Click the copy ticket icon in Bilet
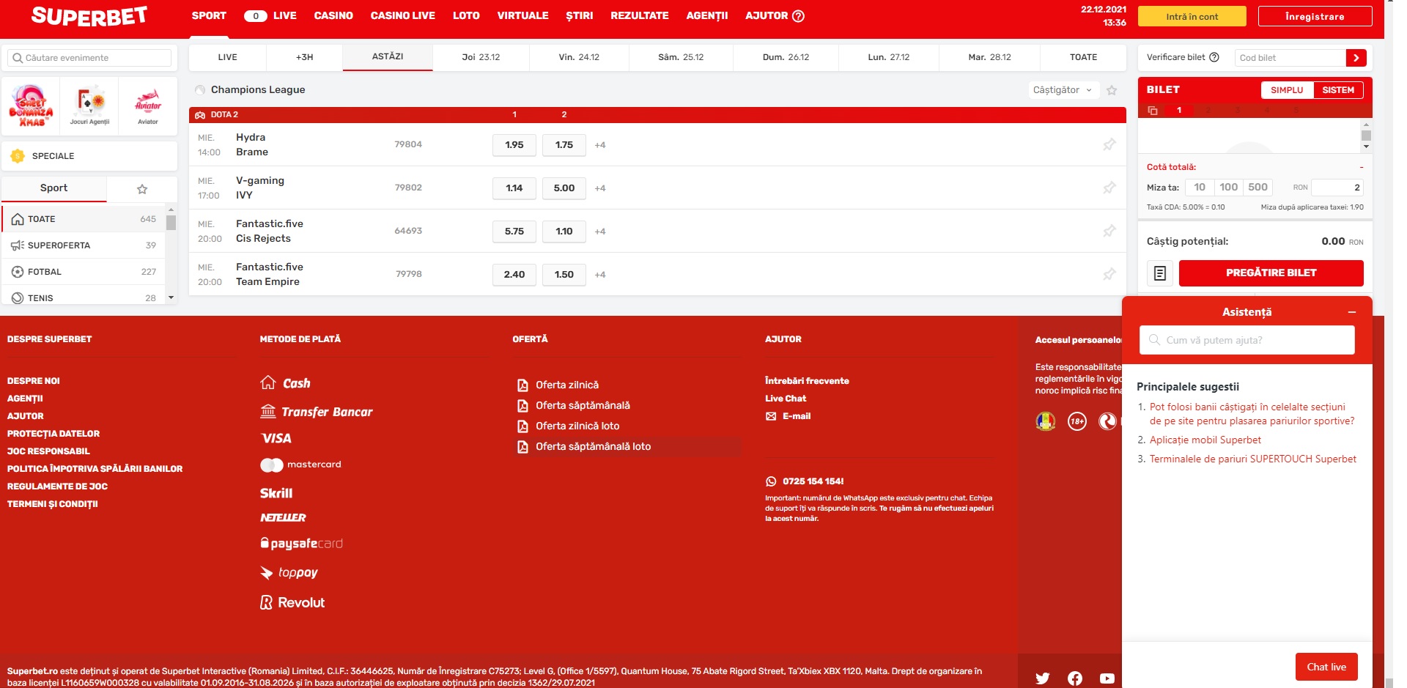Viewport: 1407px width, 688px height. pos(1153,111)
